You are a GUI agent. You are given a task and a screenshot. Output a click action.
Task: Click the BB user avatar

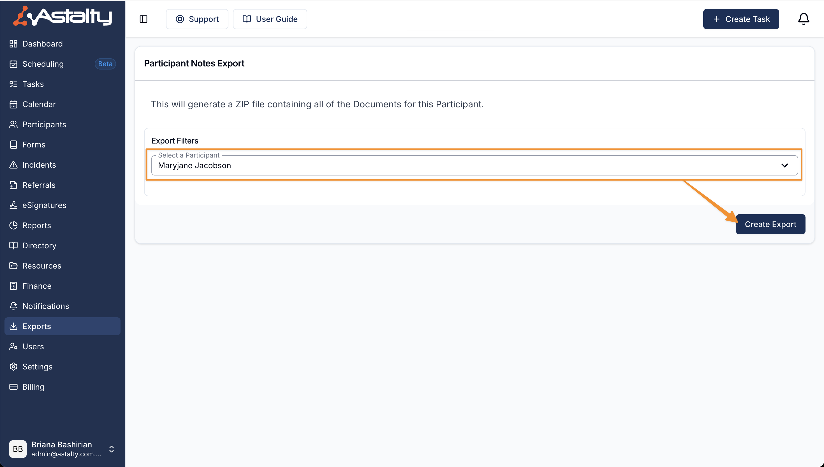click(x=18, y=449)
